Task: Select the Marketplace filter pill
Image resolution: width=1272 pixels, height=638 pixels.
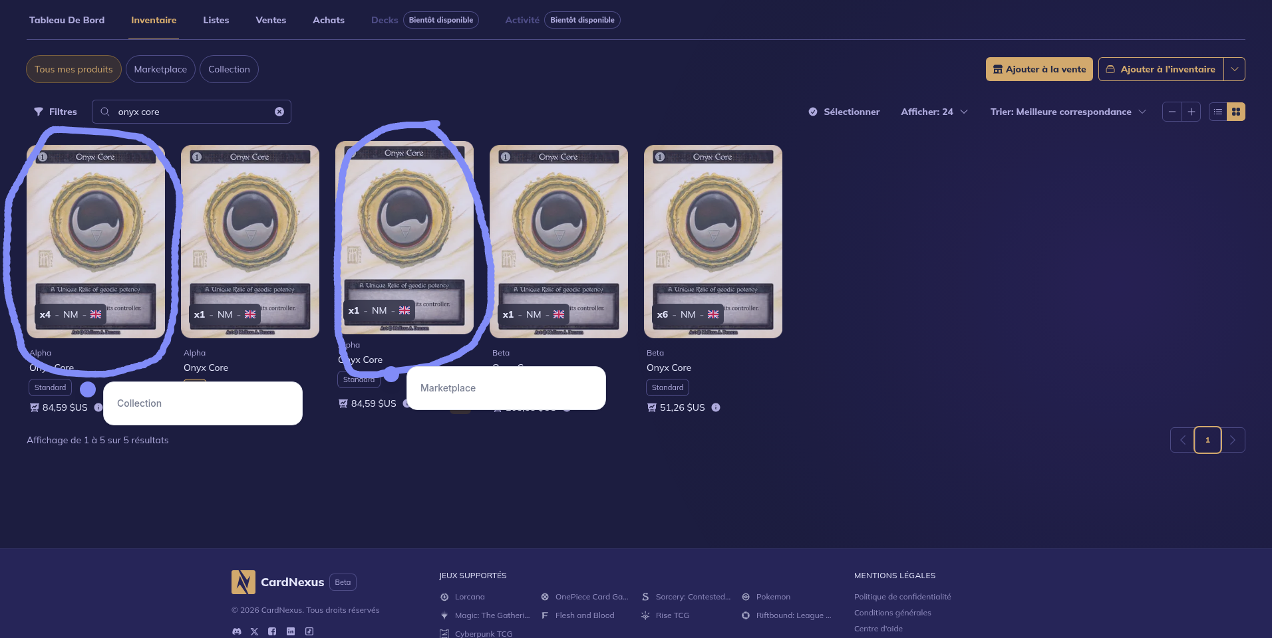Action: pos(160,69)
